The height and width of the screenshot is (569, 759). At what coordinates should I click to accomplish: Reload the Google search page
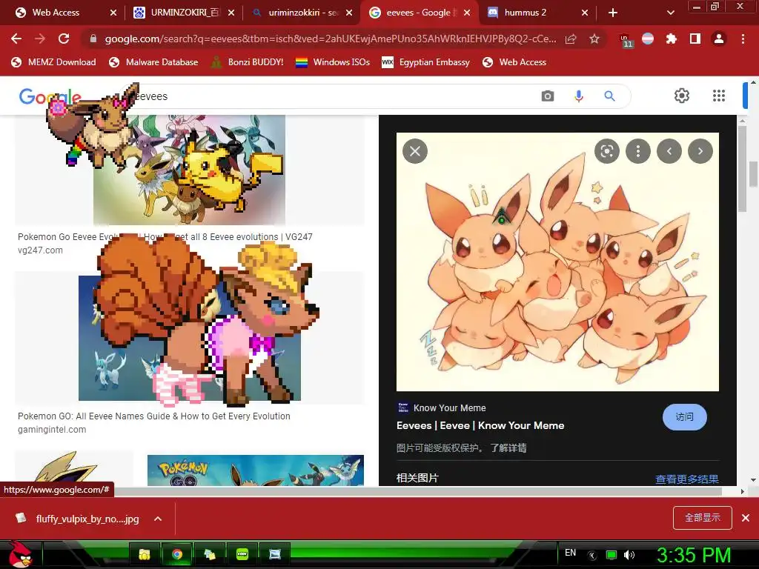pyautogui.click(x=64, y=39)
